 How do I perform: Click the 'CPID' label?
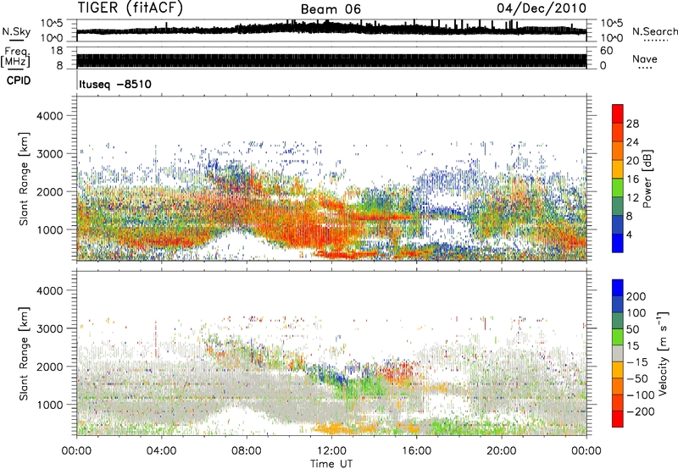19,80
